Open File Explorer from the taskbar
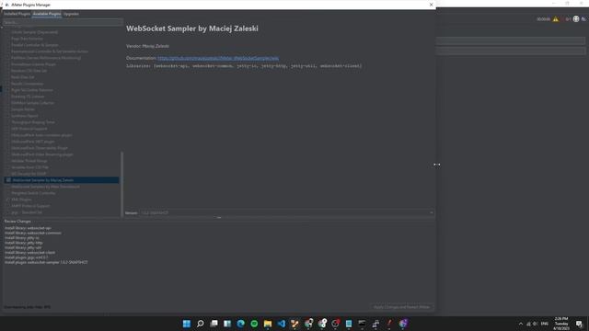The width and height of the screenshot is (589, 331). (x=268, y=324)
